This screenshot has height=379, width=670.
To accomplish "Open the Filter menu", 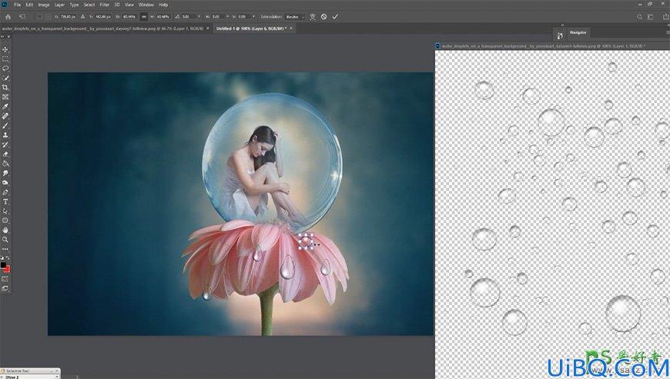I will [105, 5].
